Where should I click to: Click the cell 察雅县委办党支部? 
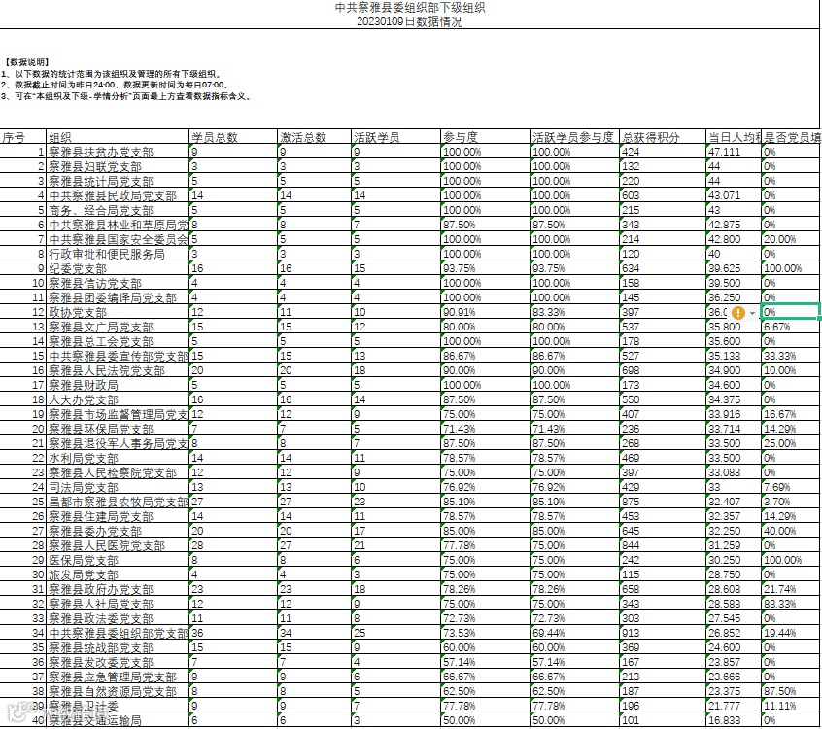(118, 531)
